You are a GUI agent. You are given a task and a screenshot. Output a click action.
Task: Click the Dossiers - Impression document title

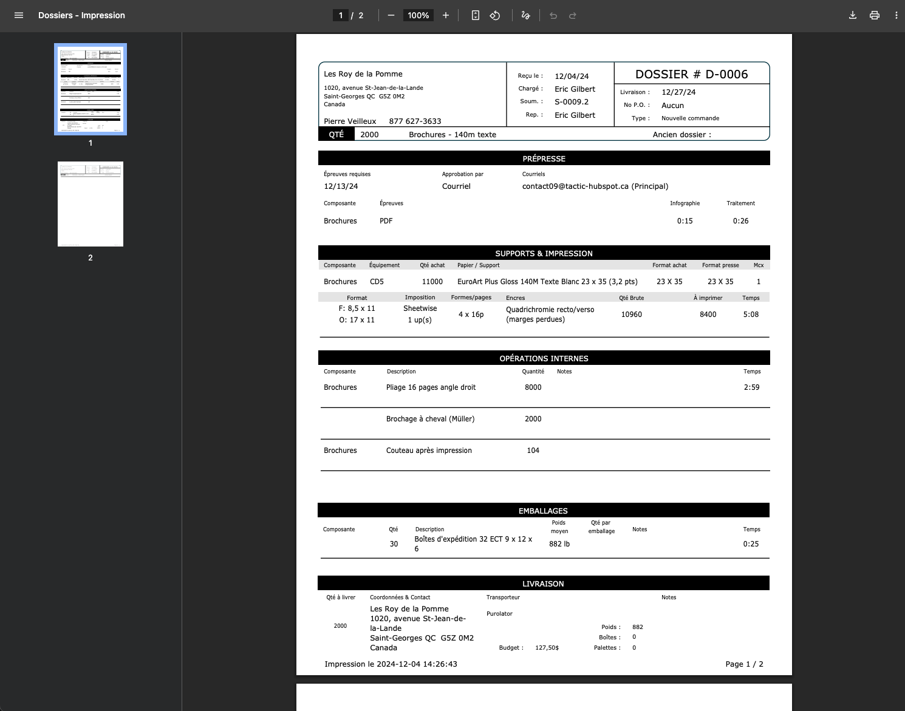[81, 15]
